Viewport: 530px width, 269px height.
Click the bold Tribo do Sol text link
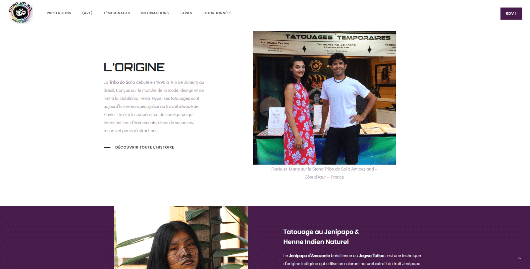click(x=120, y=82)
